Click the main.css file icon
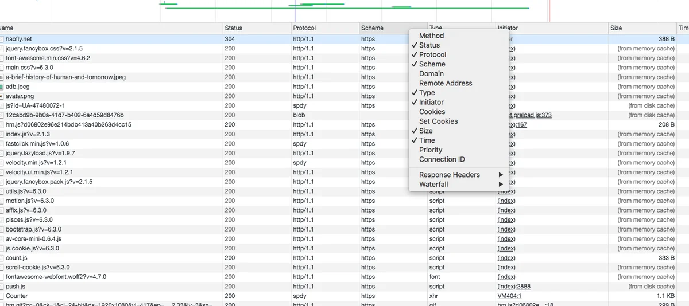689x306 pixels. [2, 68]
